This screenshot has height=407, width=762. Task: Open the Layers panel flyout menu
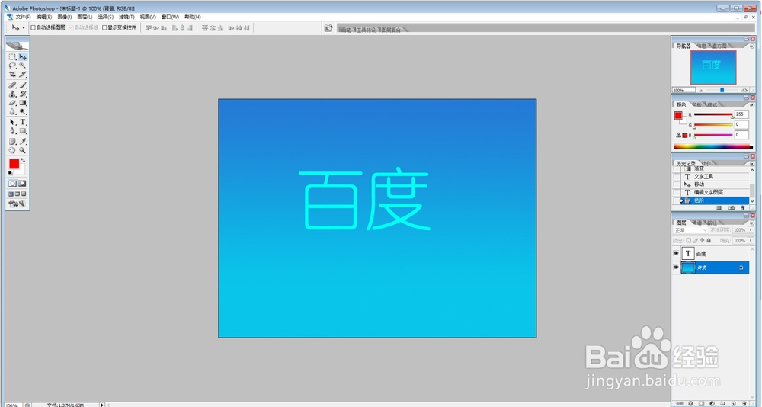pyautogui.click(x=752, y=223)
